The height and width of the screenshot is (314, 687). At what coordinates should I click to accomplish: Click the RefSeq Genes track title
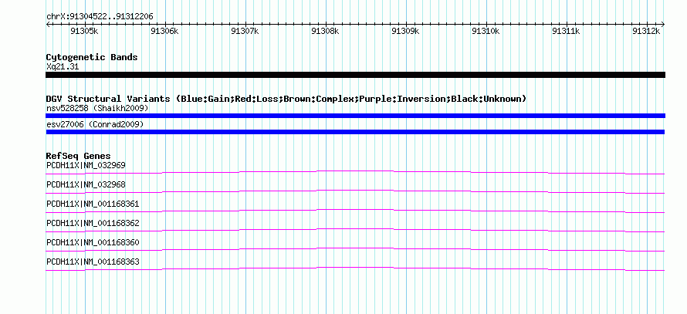(79, 156)
